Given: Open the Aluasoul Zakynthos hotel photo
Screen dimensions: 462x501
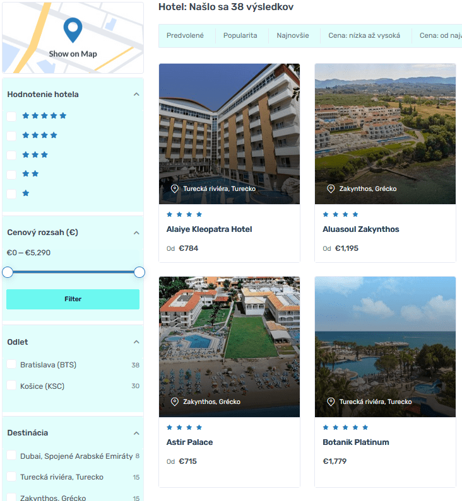Looking at the screenshot, I should (385, 134).
